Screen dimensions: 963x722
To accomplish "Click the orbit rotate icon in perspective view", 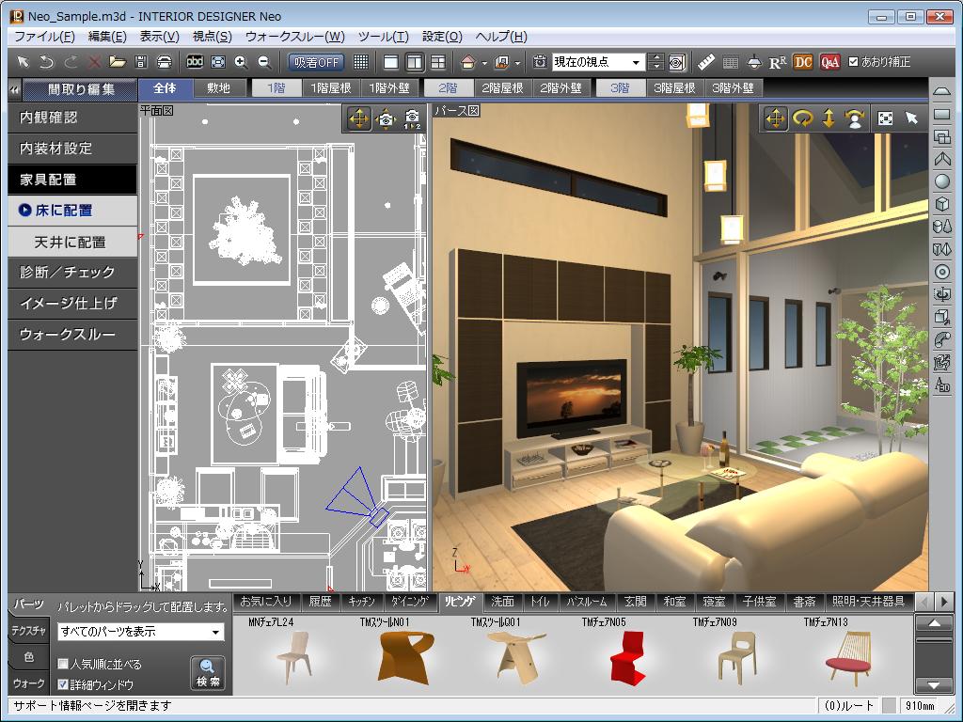I will 802,118.
